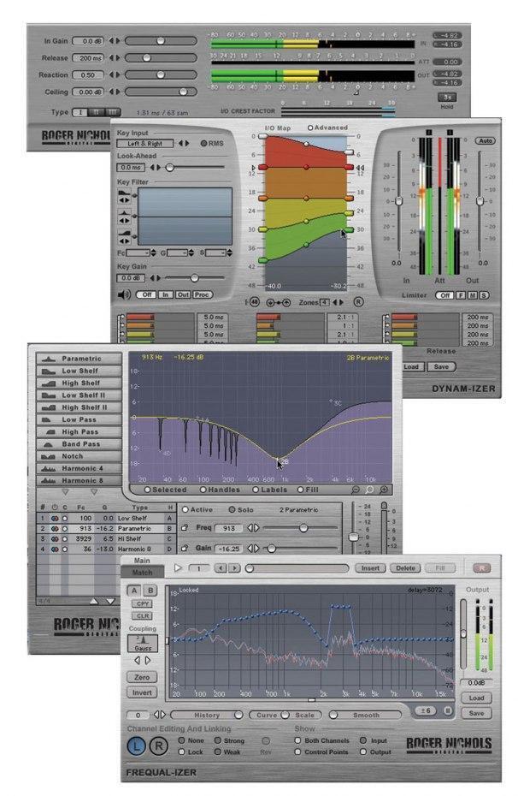This screenshot has height=796, width=518.
Task: Step the Release value arrows in top plugin
Action: tap(115, 58)
